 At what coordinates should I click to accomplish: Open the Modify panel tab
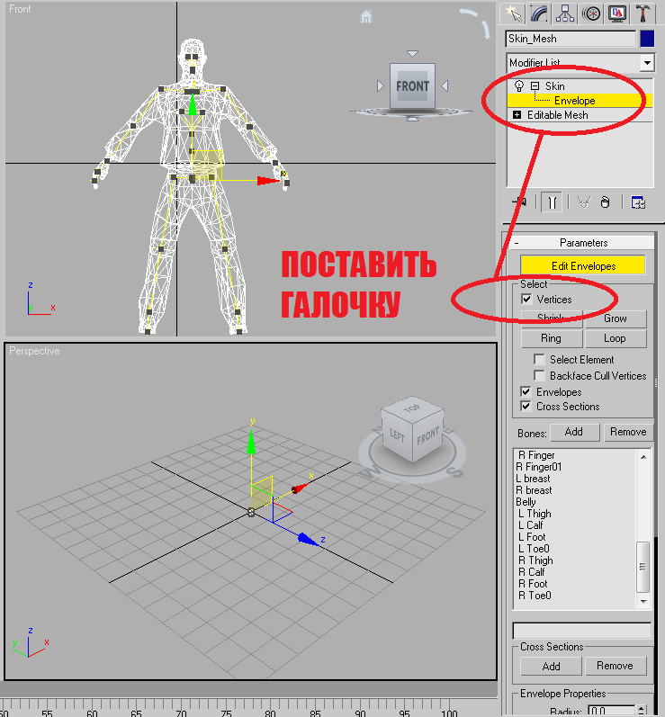(539, 13)
